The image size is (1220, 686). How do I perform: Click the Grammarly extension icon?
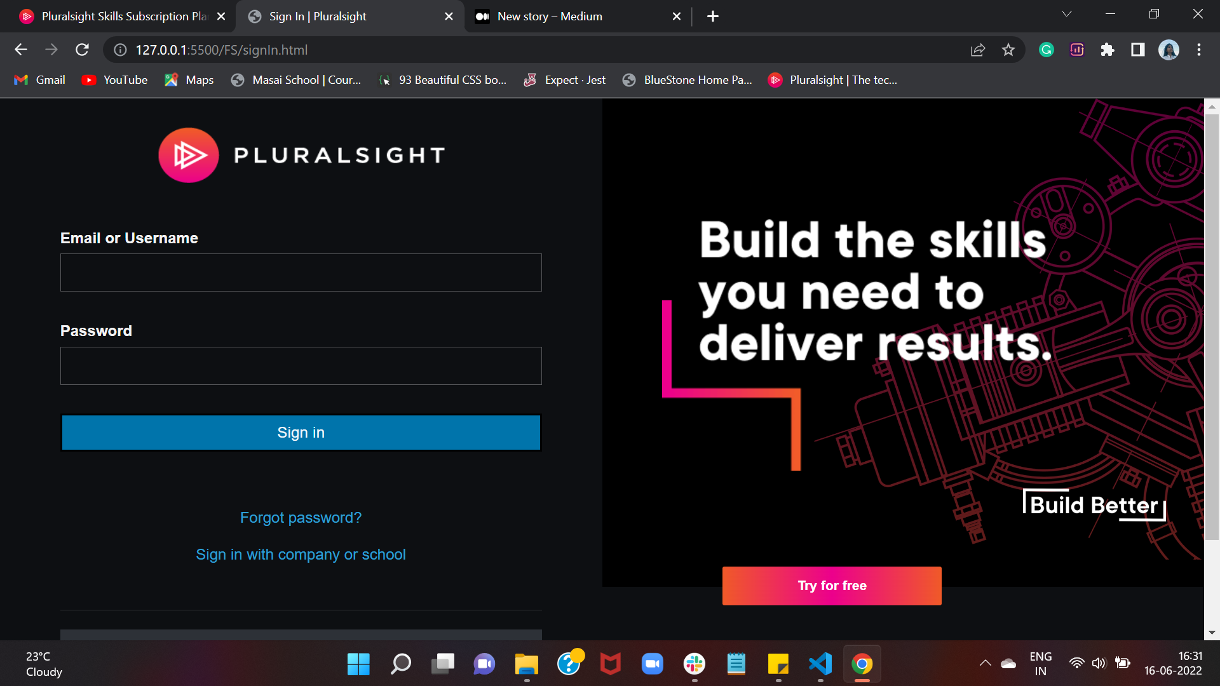(1046, 50)
